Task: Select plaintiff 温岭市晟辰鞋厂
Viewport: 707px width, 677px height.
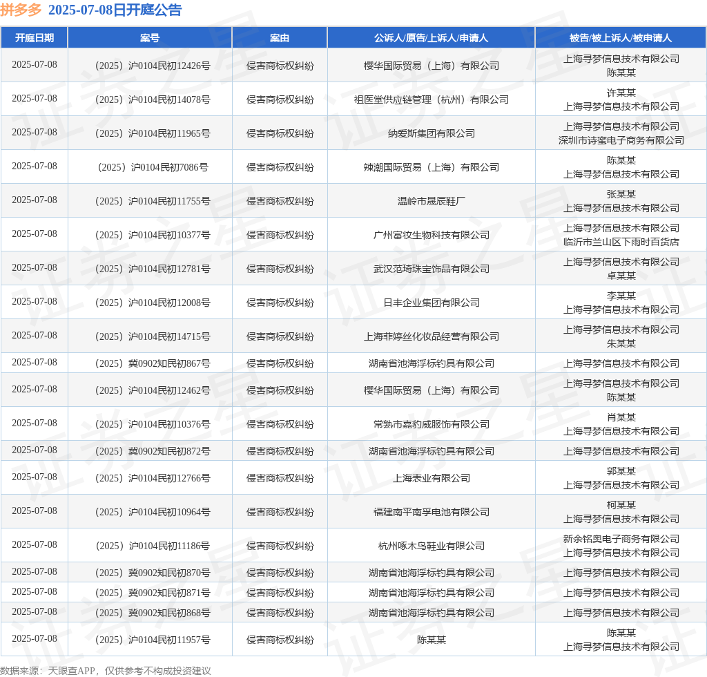Action: coord(431,201)
